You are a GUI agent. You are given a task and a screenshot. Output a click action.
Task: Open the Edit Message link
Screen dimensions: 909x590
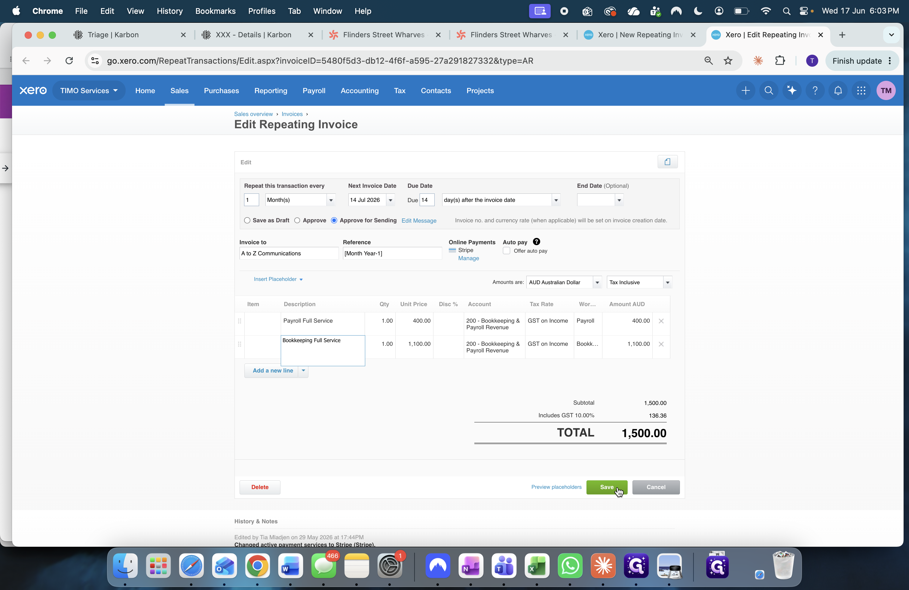pyautogui.click(x=419, y=220)
